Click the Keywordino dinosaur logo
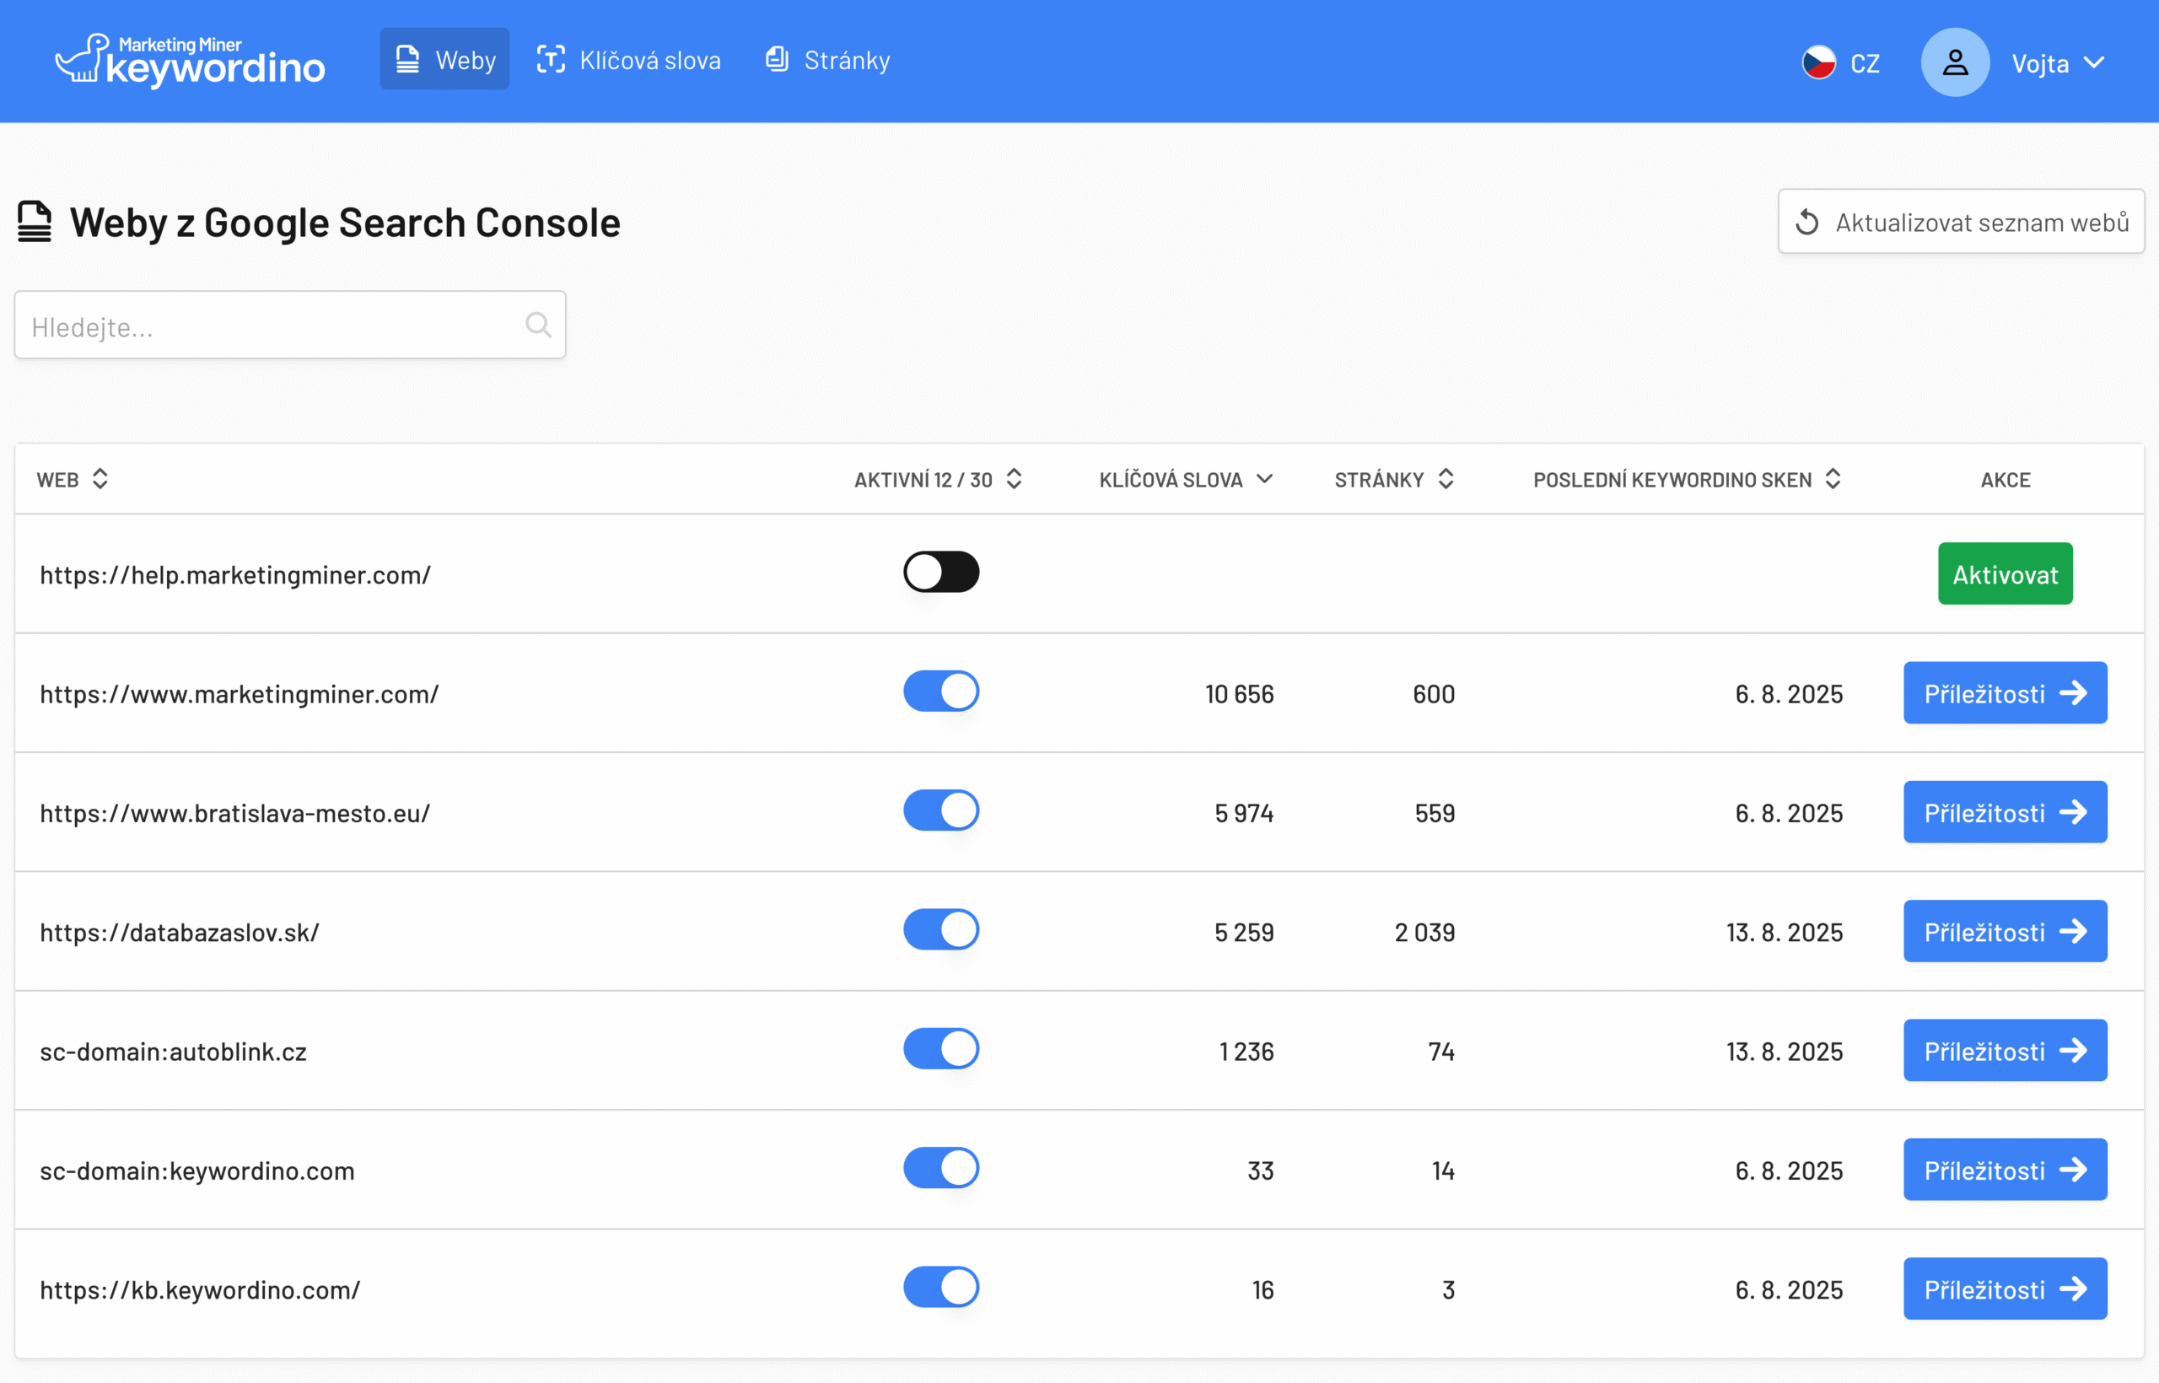The width and height of the screenshot is (2159, 1383). click(x=83, y=59)
